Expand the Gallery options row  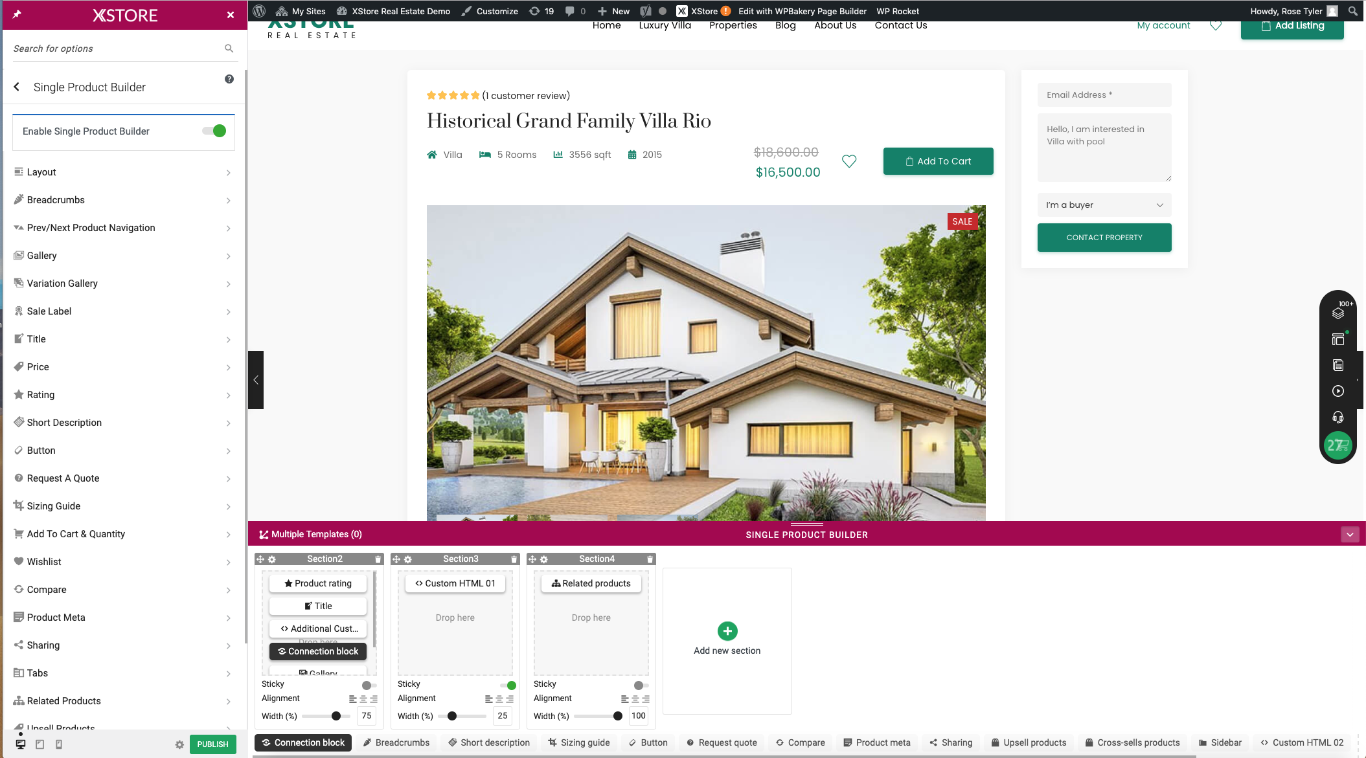pos(123,256)
